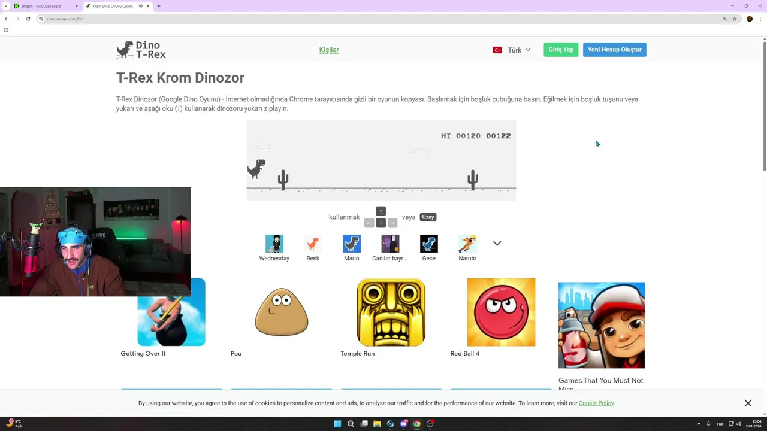Open the Subway Surfers style ad image
767x431 pixels.
click(x=602, y=325)
